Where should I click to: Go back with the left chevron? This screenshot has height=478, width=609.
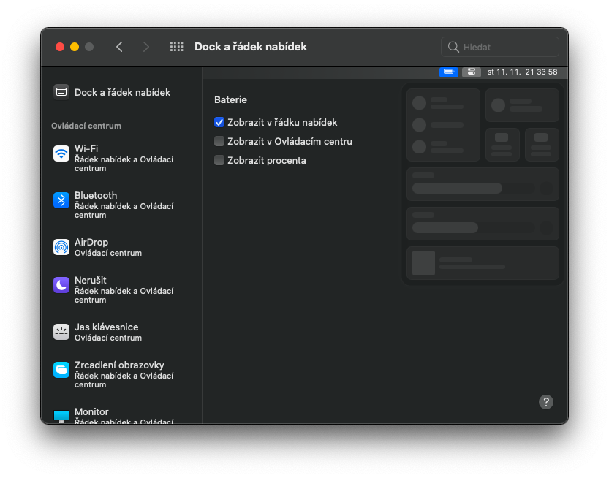119,47
